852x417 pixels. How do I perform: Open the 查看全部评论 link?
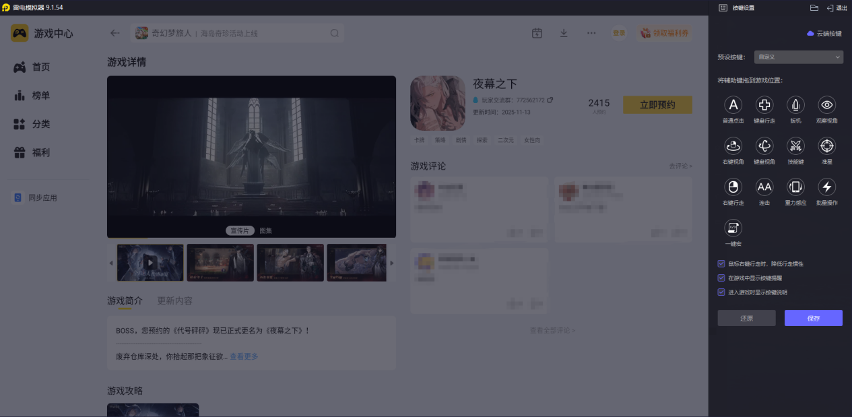[552, 330]
